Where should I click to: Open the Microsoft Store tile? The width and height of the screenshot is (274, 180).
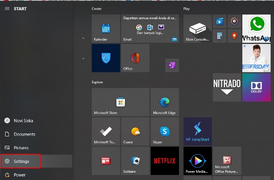(121, 102)
